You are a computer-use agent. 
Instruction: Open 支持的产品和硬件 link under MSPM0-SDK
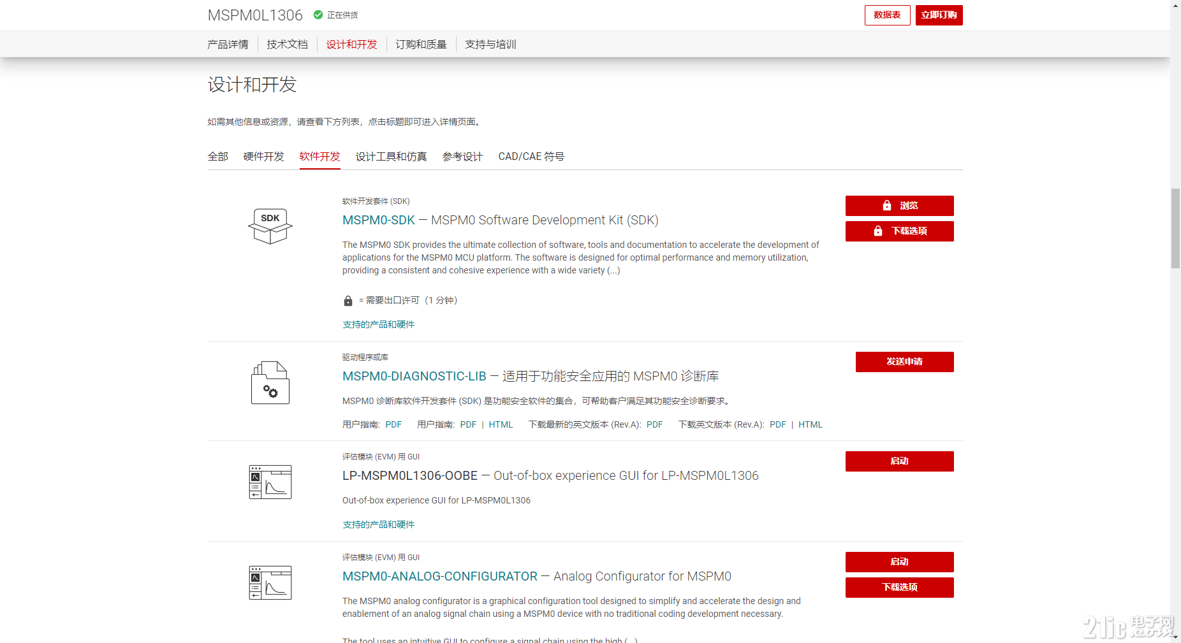(379, 325)
